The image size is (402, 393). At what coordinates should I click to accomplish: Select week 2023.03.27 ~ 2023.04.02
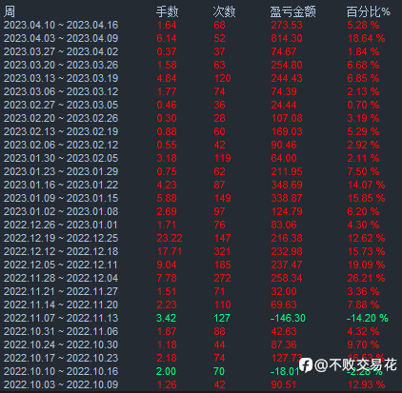(x=61, y=51)
